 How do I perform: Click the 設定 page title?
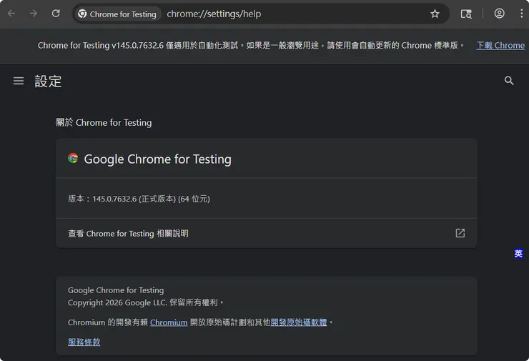point(48,81)
